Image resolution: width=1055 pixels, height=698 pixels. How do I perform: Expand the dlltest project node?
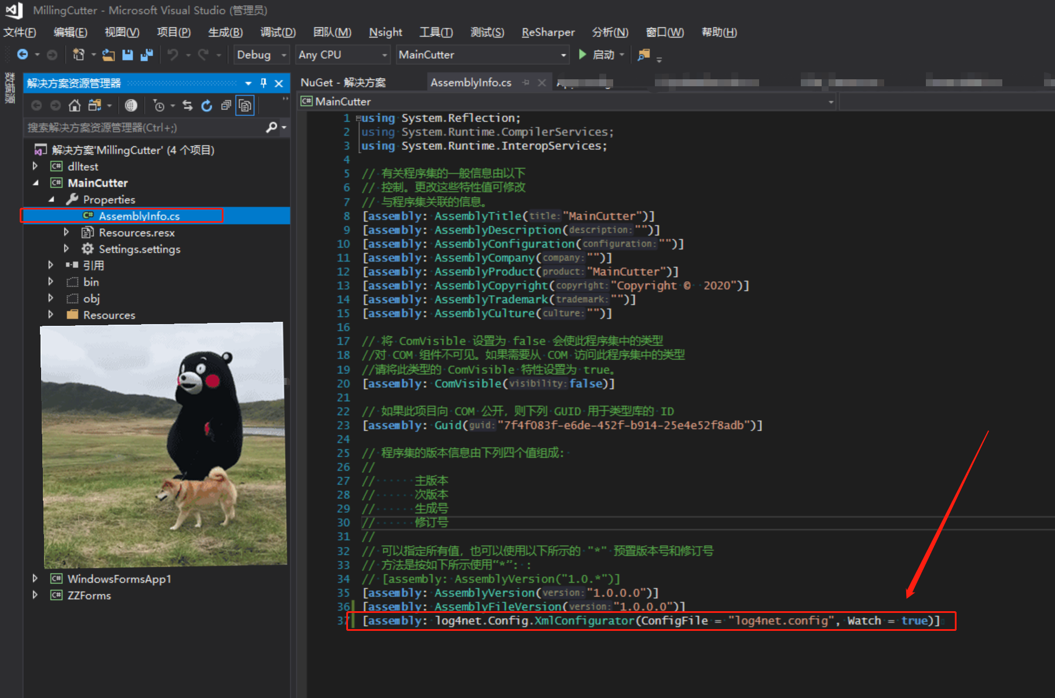[35, 166]
